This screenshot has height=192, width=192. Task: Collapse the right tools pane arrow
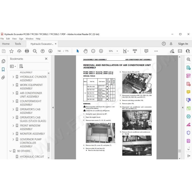tap(183, 108)
